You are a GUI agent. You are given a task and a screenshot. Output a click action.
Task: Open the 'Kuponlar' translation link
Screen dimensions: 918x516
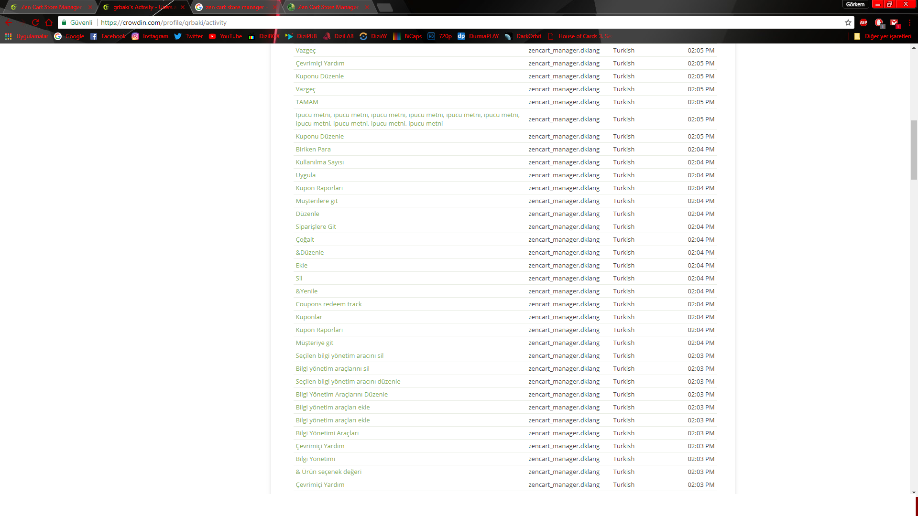pyautogui.click(x=309, y=317)
